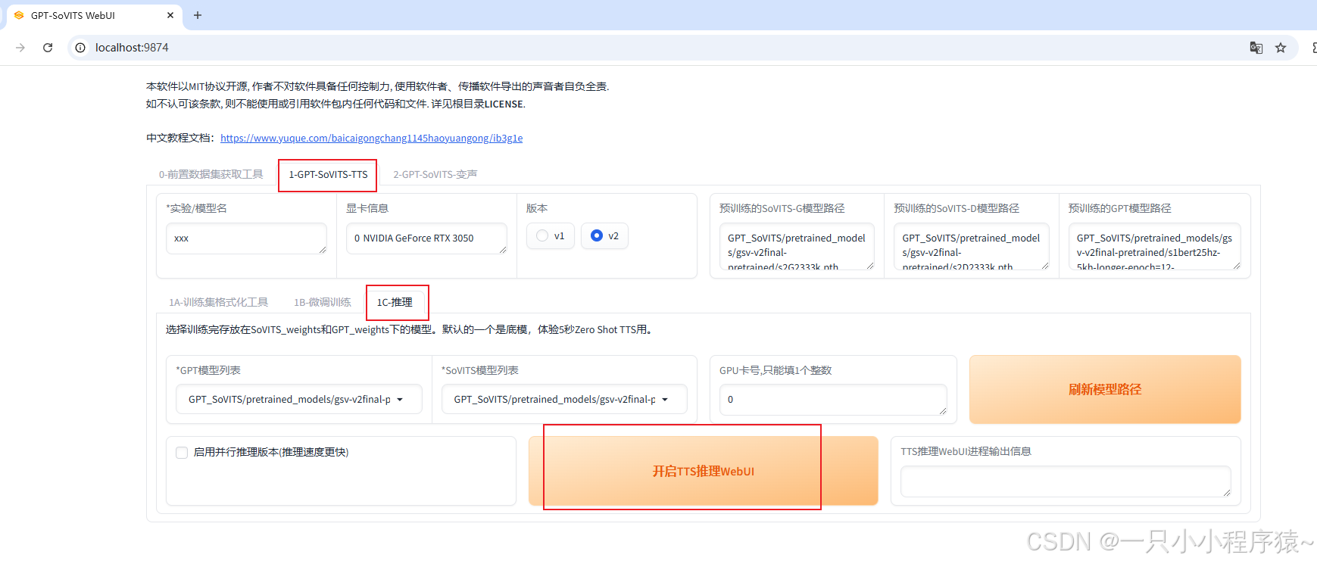The height and width of the screenshot is (564, 1317).
Task: Click the 显卡信息 field with RTX 3050
Action: (x=426, y=238)
